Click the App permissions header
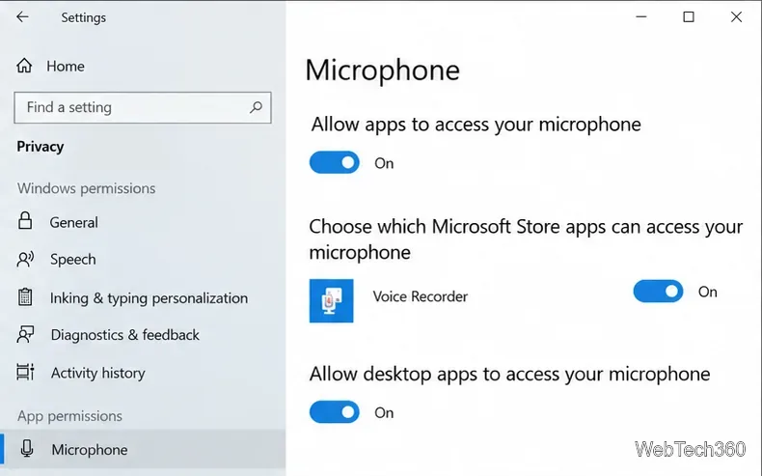The width and height of the screenshot is (762, 476). 70,416
